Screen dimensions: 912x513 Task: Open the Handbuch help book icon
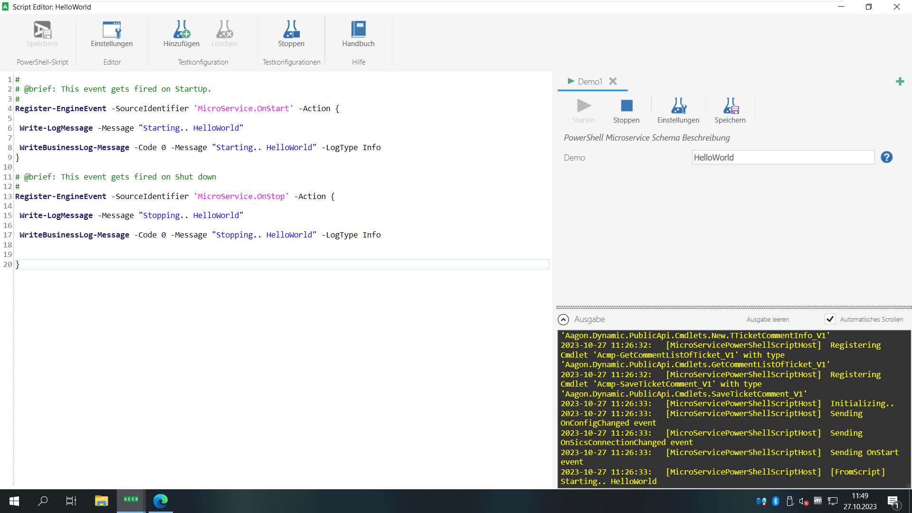[x=358, y=30]
